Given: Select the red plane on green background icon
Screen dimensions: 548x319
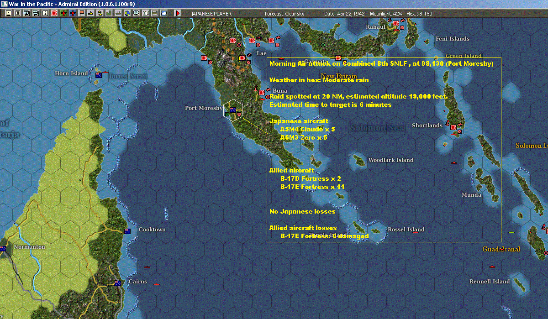Looking at the screenshot, I should [x=63, y=13].
